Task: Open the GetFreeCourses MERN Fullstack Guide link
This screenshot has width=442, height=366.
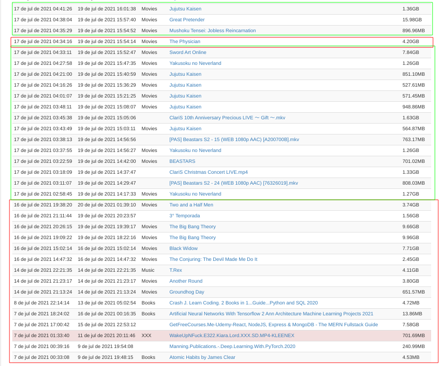Action: pos(273,325)
